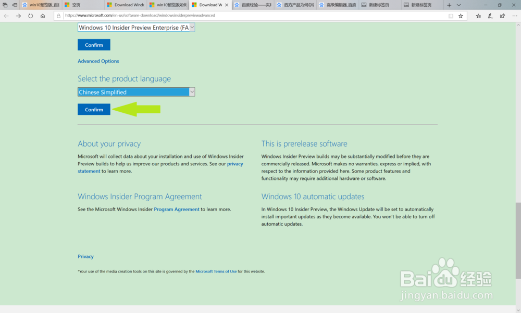521x313 pixels.
Task: Open the Favorites hub icon
Action: pos(478,16)
